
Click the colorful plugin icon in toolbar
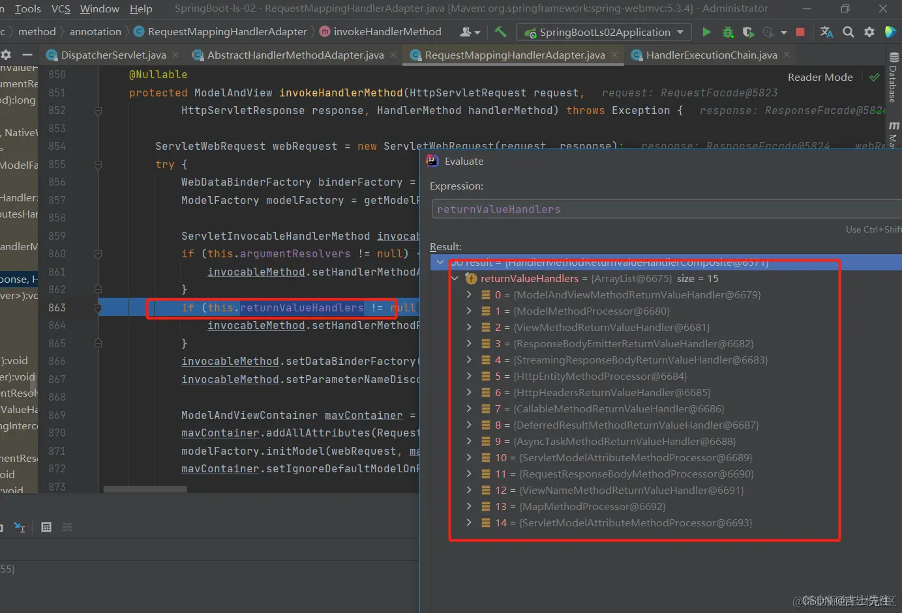[890, 31]
